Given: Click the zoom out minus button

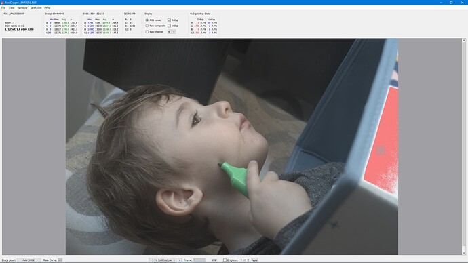Looking at the screenshot, I should [151, 260].
